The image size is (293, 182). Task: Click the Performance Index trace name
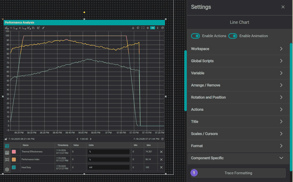click(30, 159)
